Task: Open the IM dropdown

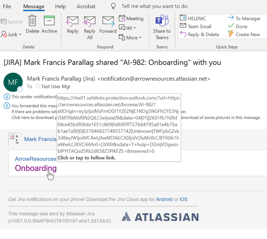Action: pos(127,28)
